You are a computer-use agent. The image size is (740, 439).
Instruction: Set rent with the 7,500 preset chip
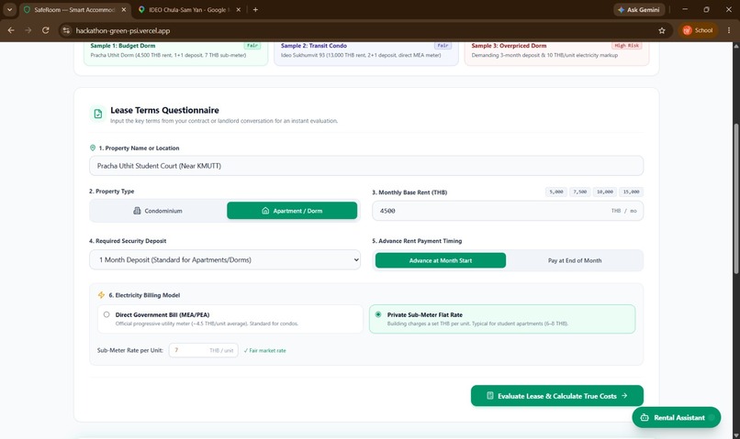point(580,192)
